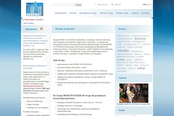Open the Aktualności RSS feed icon
Screen dimensions: 174x116
tap(41, 29)
